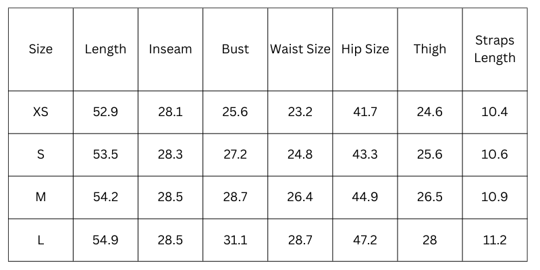
Task: Select the L hip size value 47.2
Action: pos(365,240)
